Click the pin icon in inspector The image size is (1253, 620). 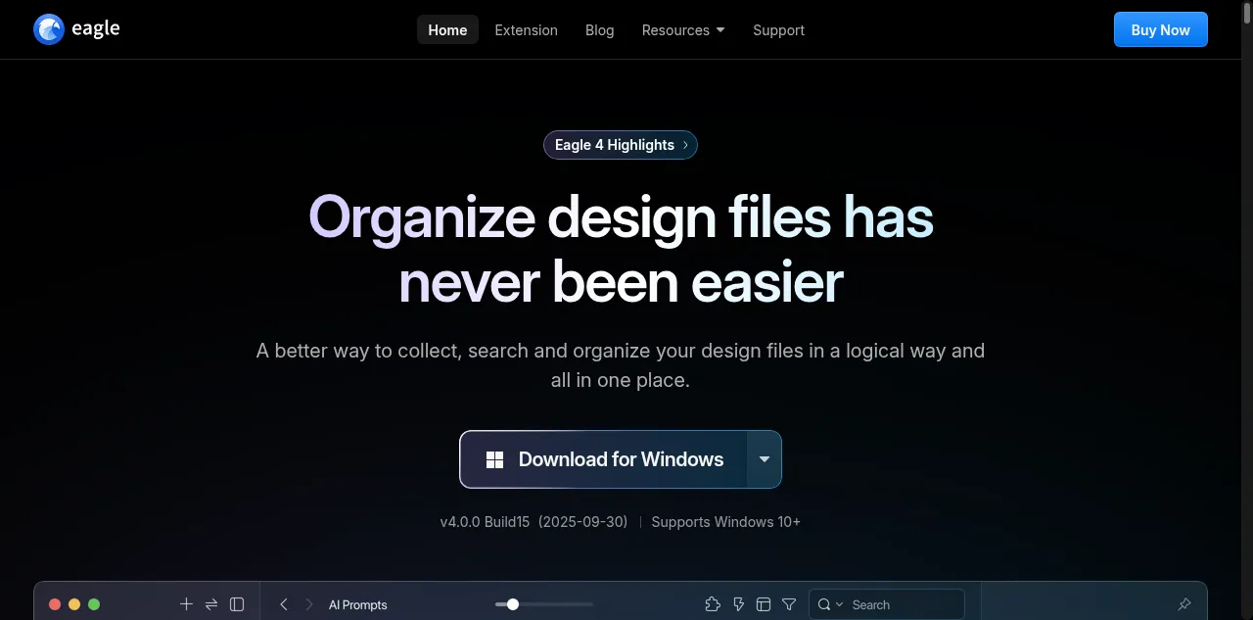tap(1183, 604)
